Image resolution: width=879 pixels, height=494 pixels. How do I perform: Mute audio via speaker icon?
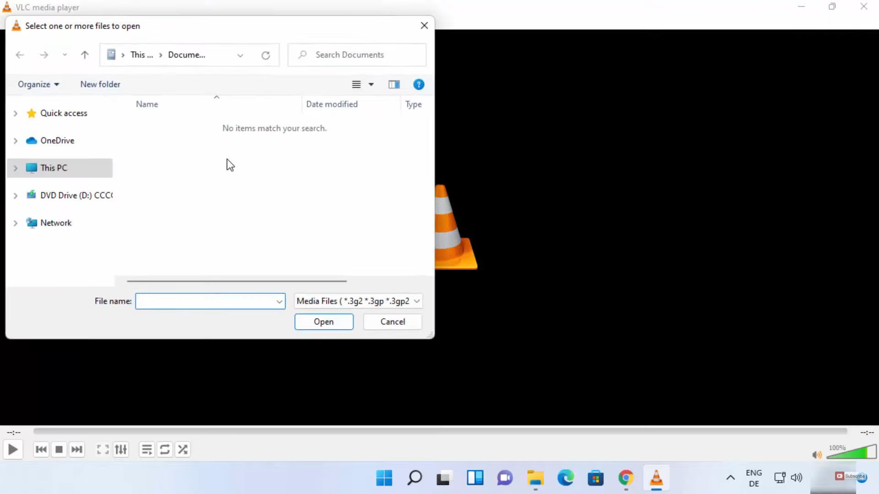point(816,455)
